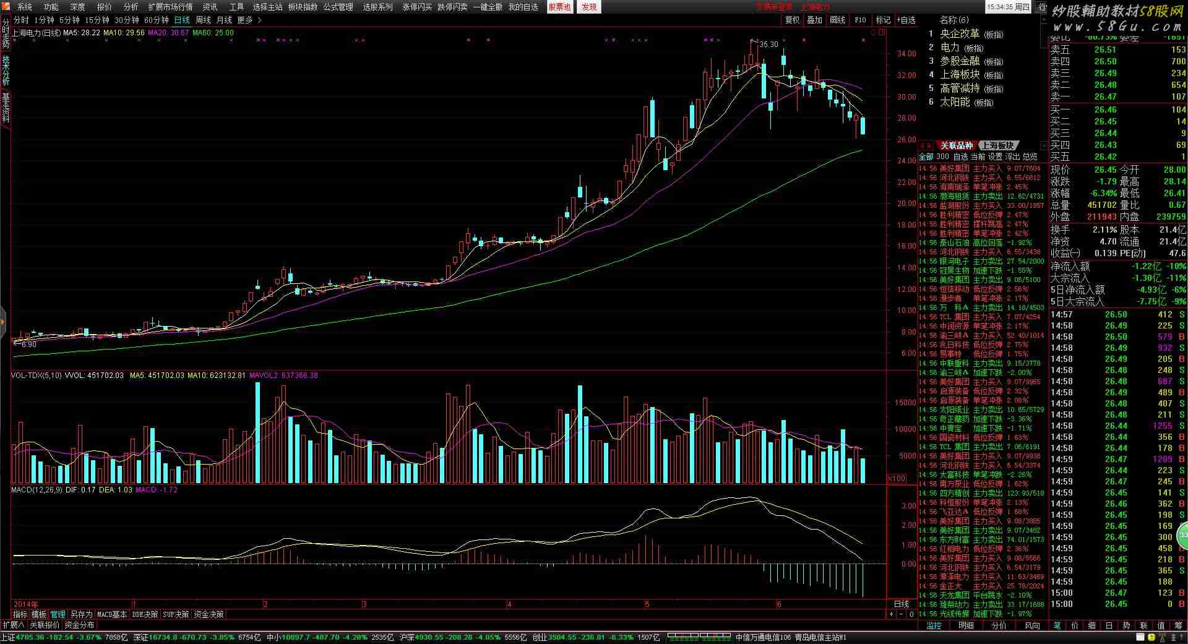Open the 系统 menu
The height and width of the screenshot is (644, 1188).
25,7
